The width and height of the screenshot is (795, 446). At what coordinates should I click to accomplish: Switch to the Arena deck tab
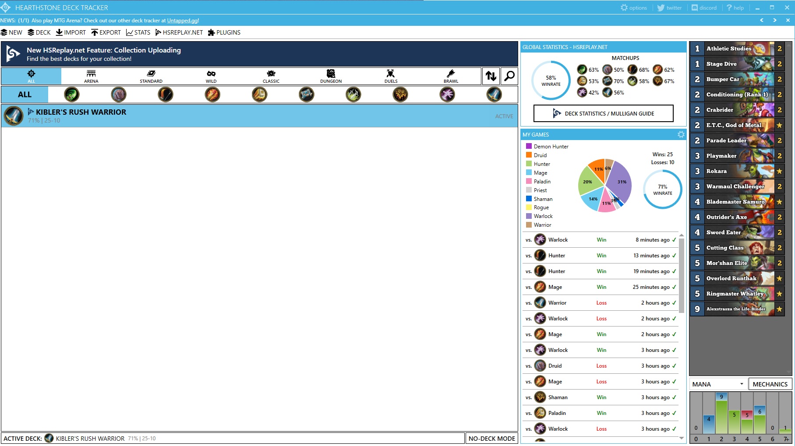point(91,76)
